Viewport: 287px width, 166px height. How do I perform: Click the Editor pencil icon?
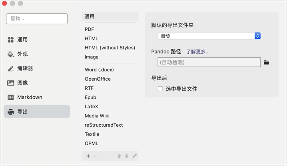coord(11,69)
